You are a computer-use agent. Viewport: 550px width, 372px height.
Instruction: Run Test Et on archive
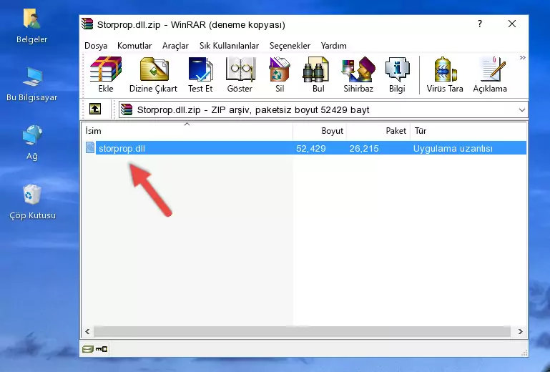200,74
